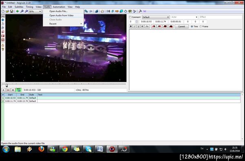
Task: Choose secondary color swatch button
Action: (159, 26)
